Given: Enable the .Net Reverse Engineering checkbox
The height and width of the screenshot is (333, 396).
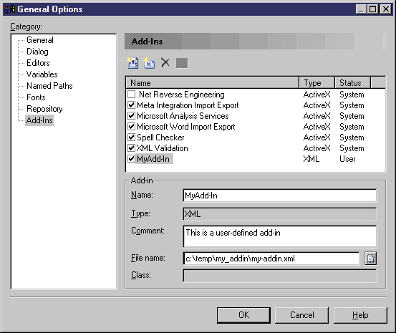Looking at the screenshot, I should [131, 95].
